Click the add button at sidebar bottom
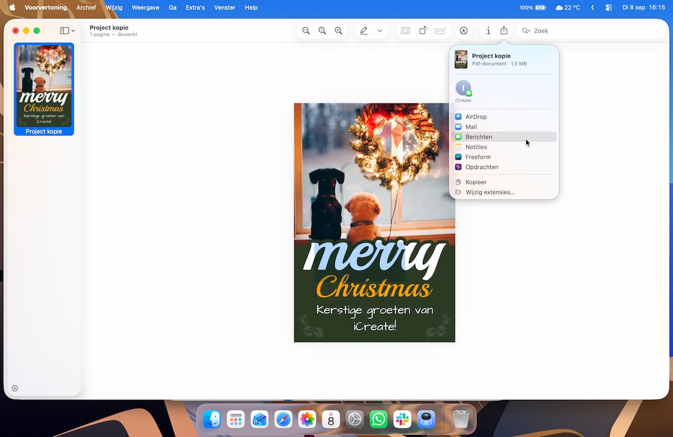The height and width of the screenshot is (437, 673). point(15,388)
